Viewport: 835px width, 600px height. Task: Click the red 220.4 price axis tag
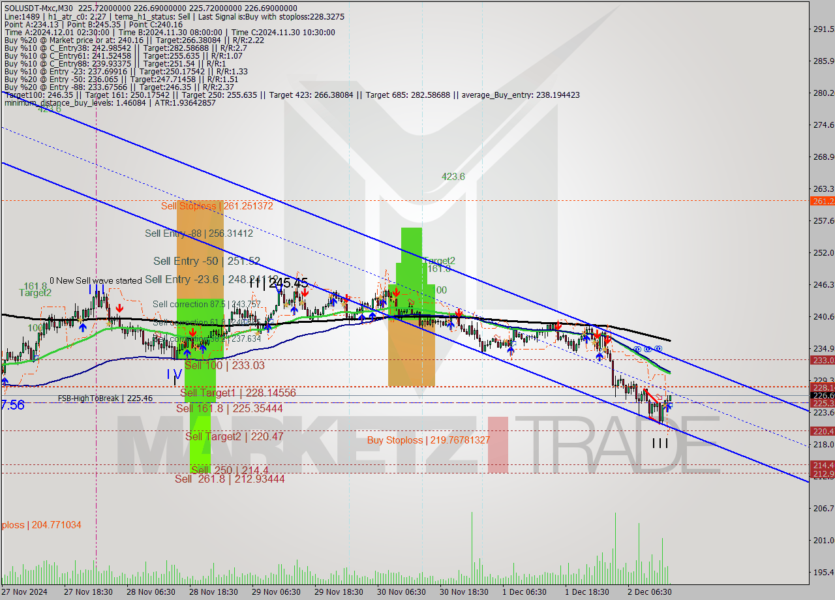[822, 431]
